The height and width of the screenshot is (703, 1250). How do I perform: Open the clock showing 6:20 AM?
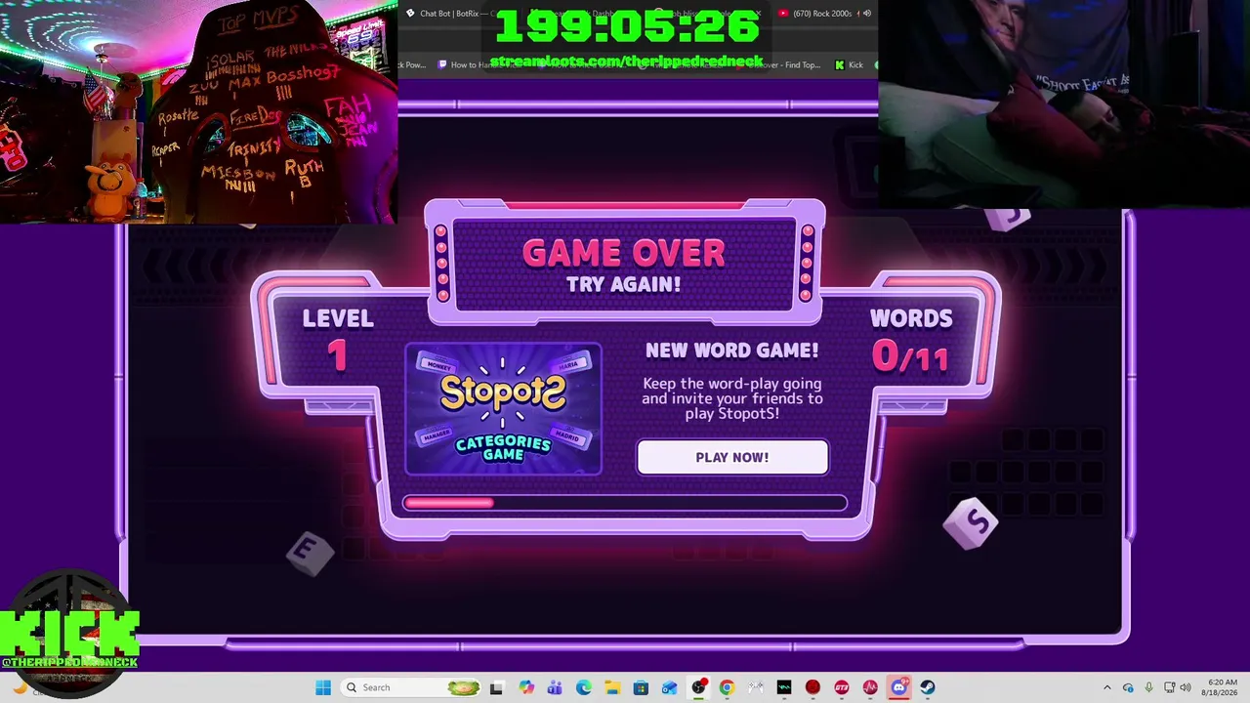pyautogui.click(x=1222, y=687)
